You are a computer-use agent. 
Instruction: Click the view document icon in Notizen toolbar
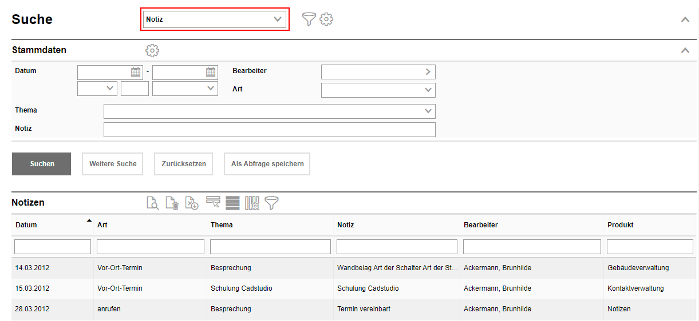[152, 203]
